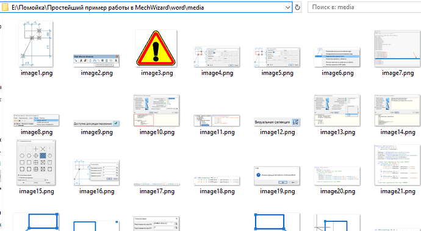Select the image18.png thumbnail
The image size is (421, 231).
tap(217, 181)
